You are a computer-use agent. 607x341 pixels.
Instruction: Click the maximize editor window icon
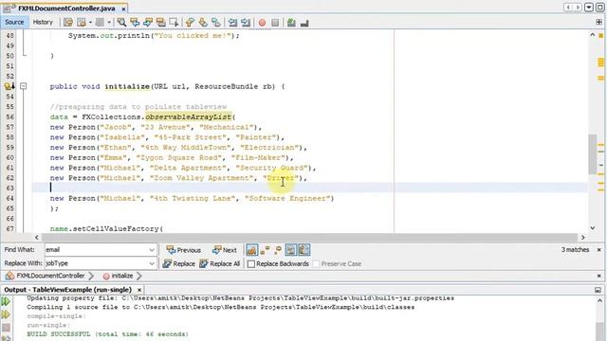click(600, 8)
